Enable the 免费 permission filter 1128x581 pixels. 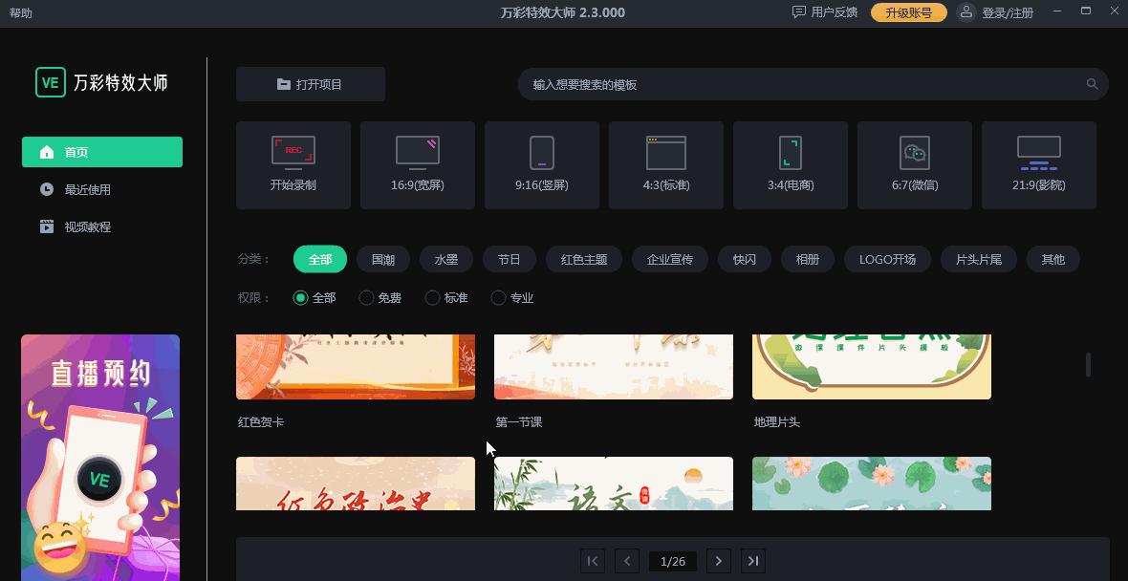click(x=366, y=297)
